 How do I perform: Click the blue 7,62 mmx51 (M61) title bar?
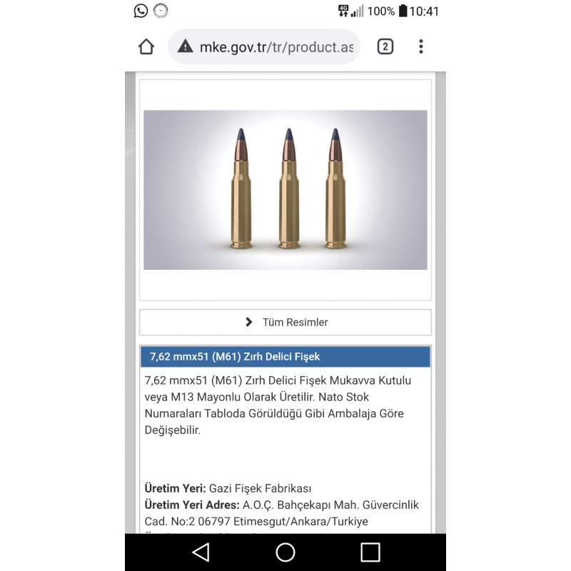tap(285, 356)
